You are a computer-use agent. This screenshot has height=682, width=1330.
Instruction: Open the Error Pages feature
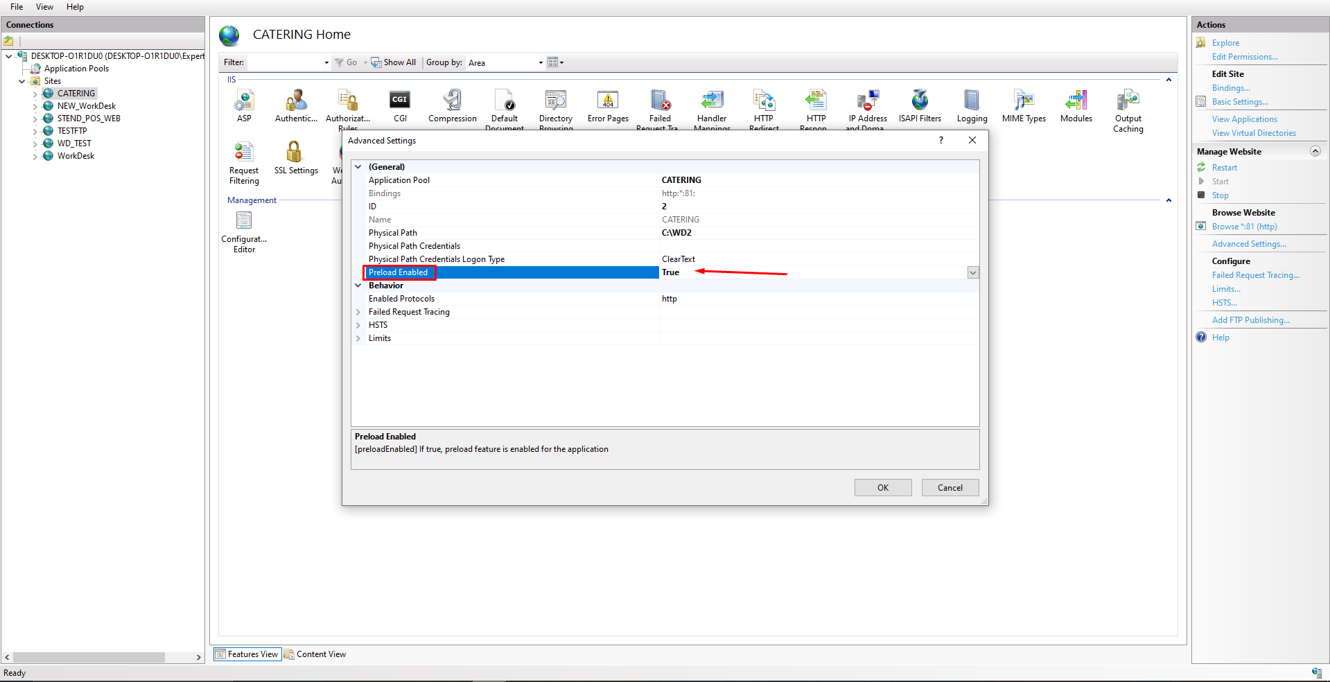point(608,102)
